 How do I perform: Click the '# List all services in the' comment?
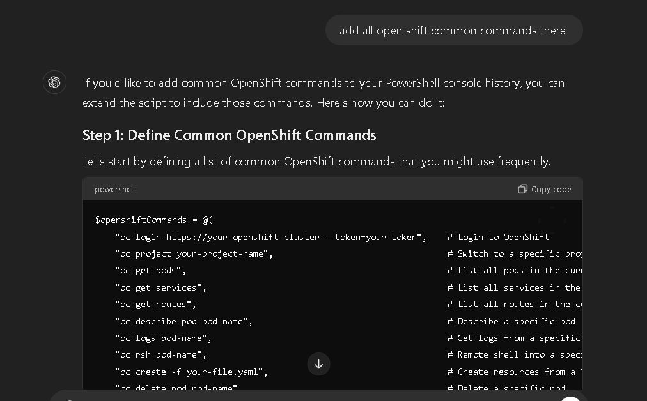515,288
